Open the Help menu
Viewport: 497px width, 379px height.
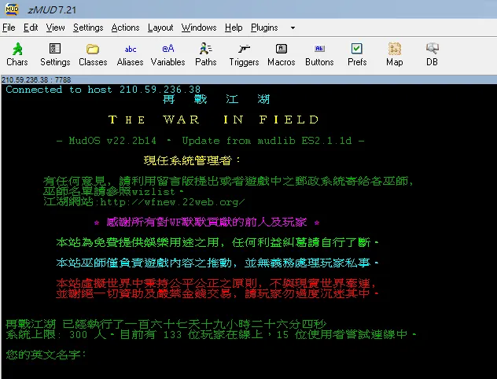tap(234, 28)
